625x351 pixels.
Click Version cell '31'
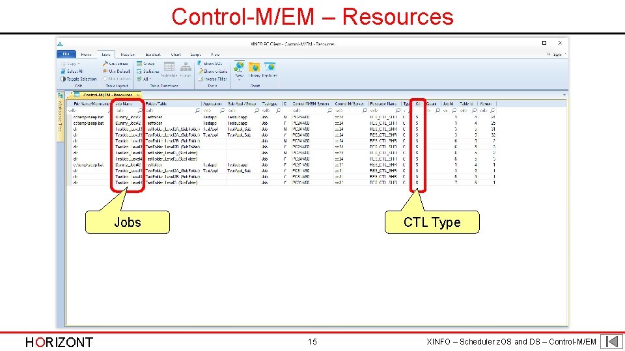pyautogui.click(x=493, y=129)
